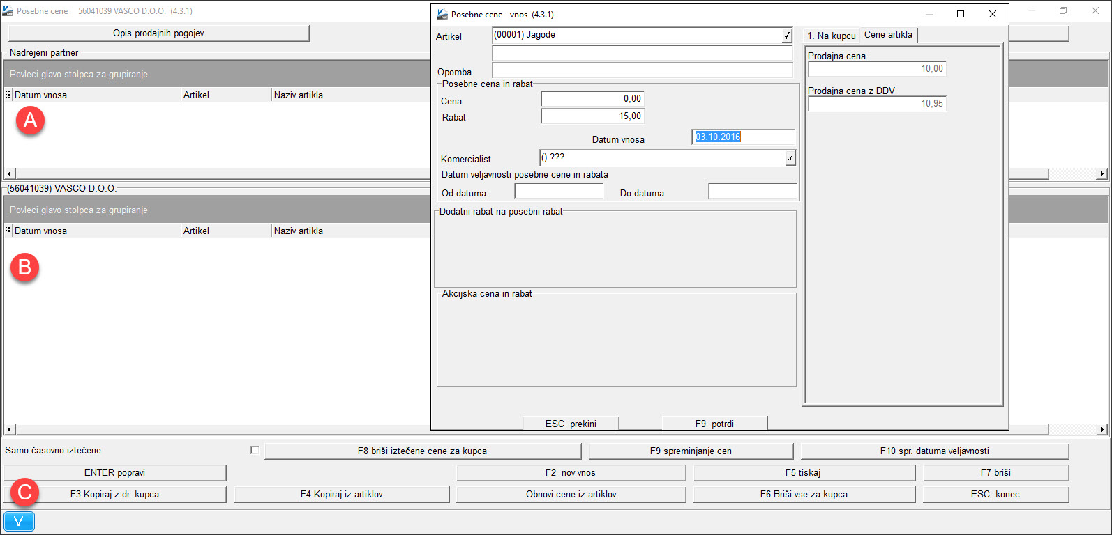Image resolution: width=1112 pixels, height=535 pixels.
Task: Sort by Datum vnosa in Nadrejeni partner grid
Action: (x=97, y=95)
